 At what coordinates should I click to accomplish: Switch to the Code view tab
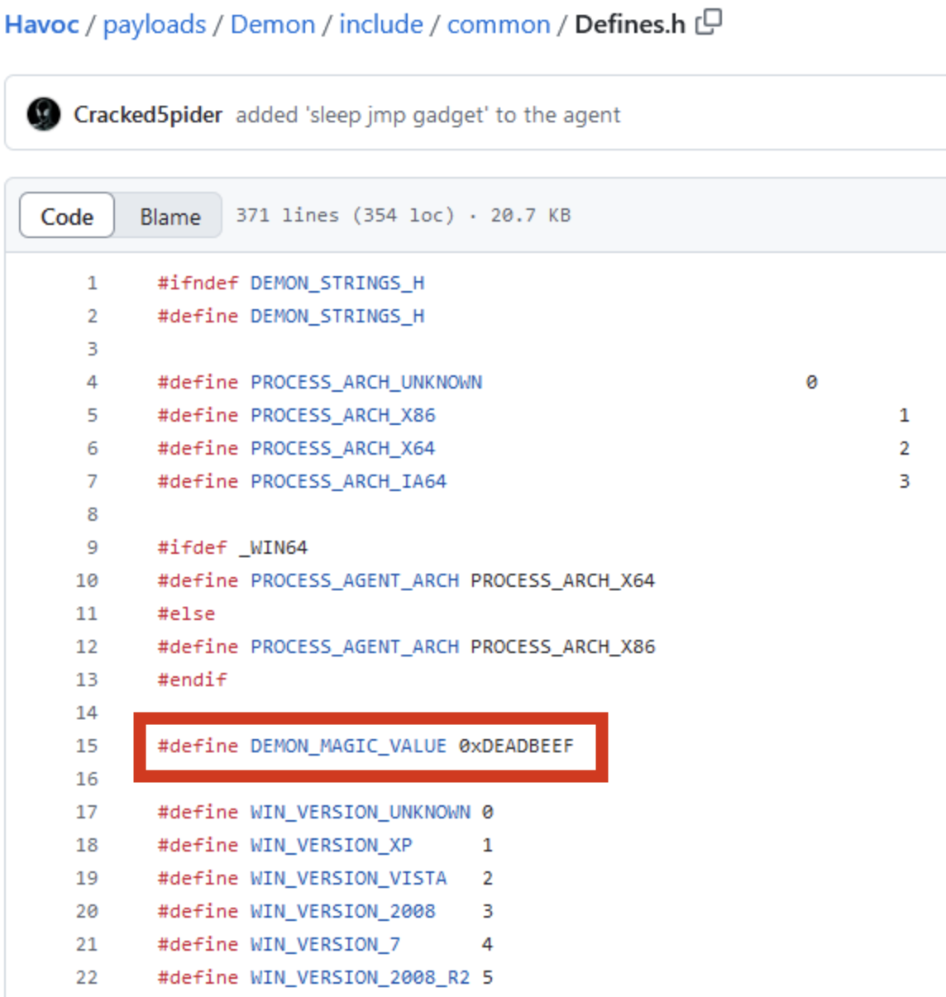point(67,217)
